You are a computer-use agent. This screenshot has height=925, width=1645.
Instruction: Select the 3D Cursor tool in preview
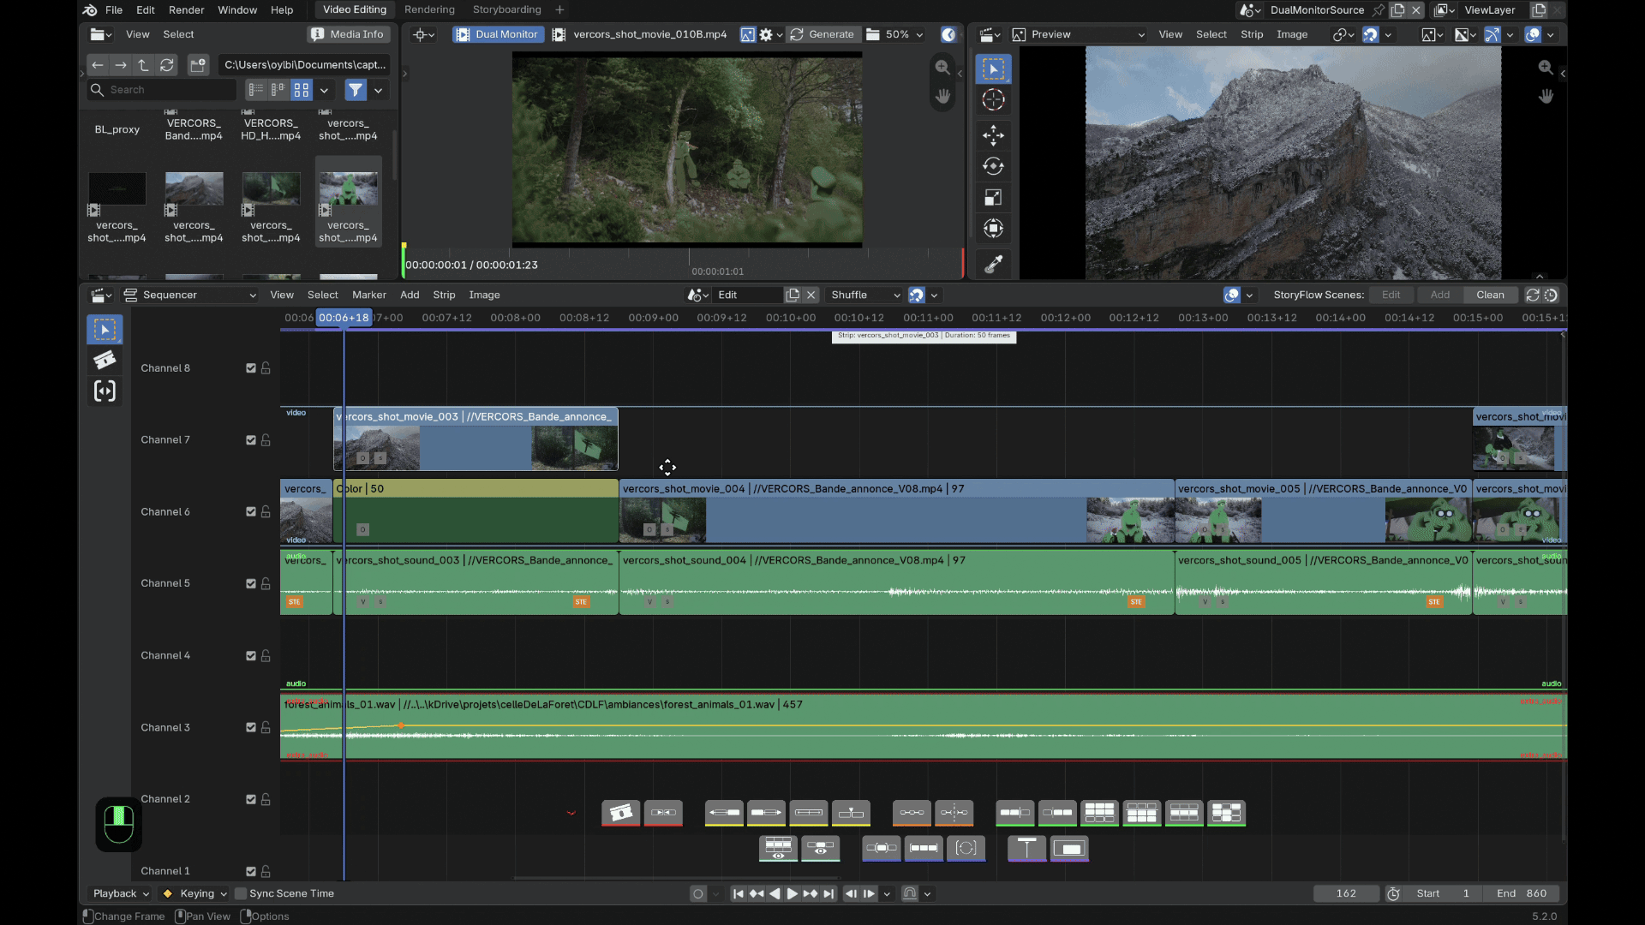point(993,100)
